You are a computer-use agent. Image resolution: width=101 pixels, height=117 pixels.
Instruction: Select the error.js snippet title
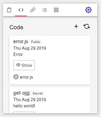[21, 42]
